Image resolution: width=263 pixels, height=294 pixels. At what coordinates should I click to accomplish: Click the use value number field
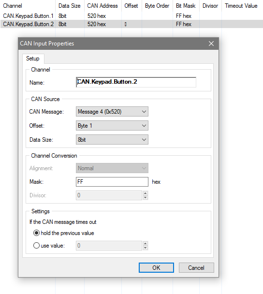point(109,246)
